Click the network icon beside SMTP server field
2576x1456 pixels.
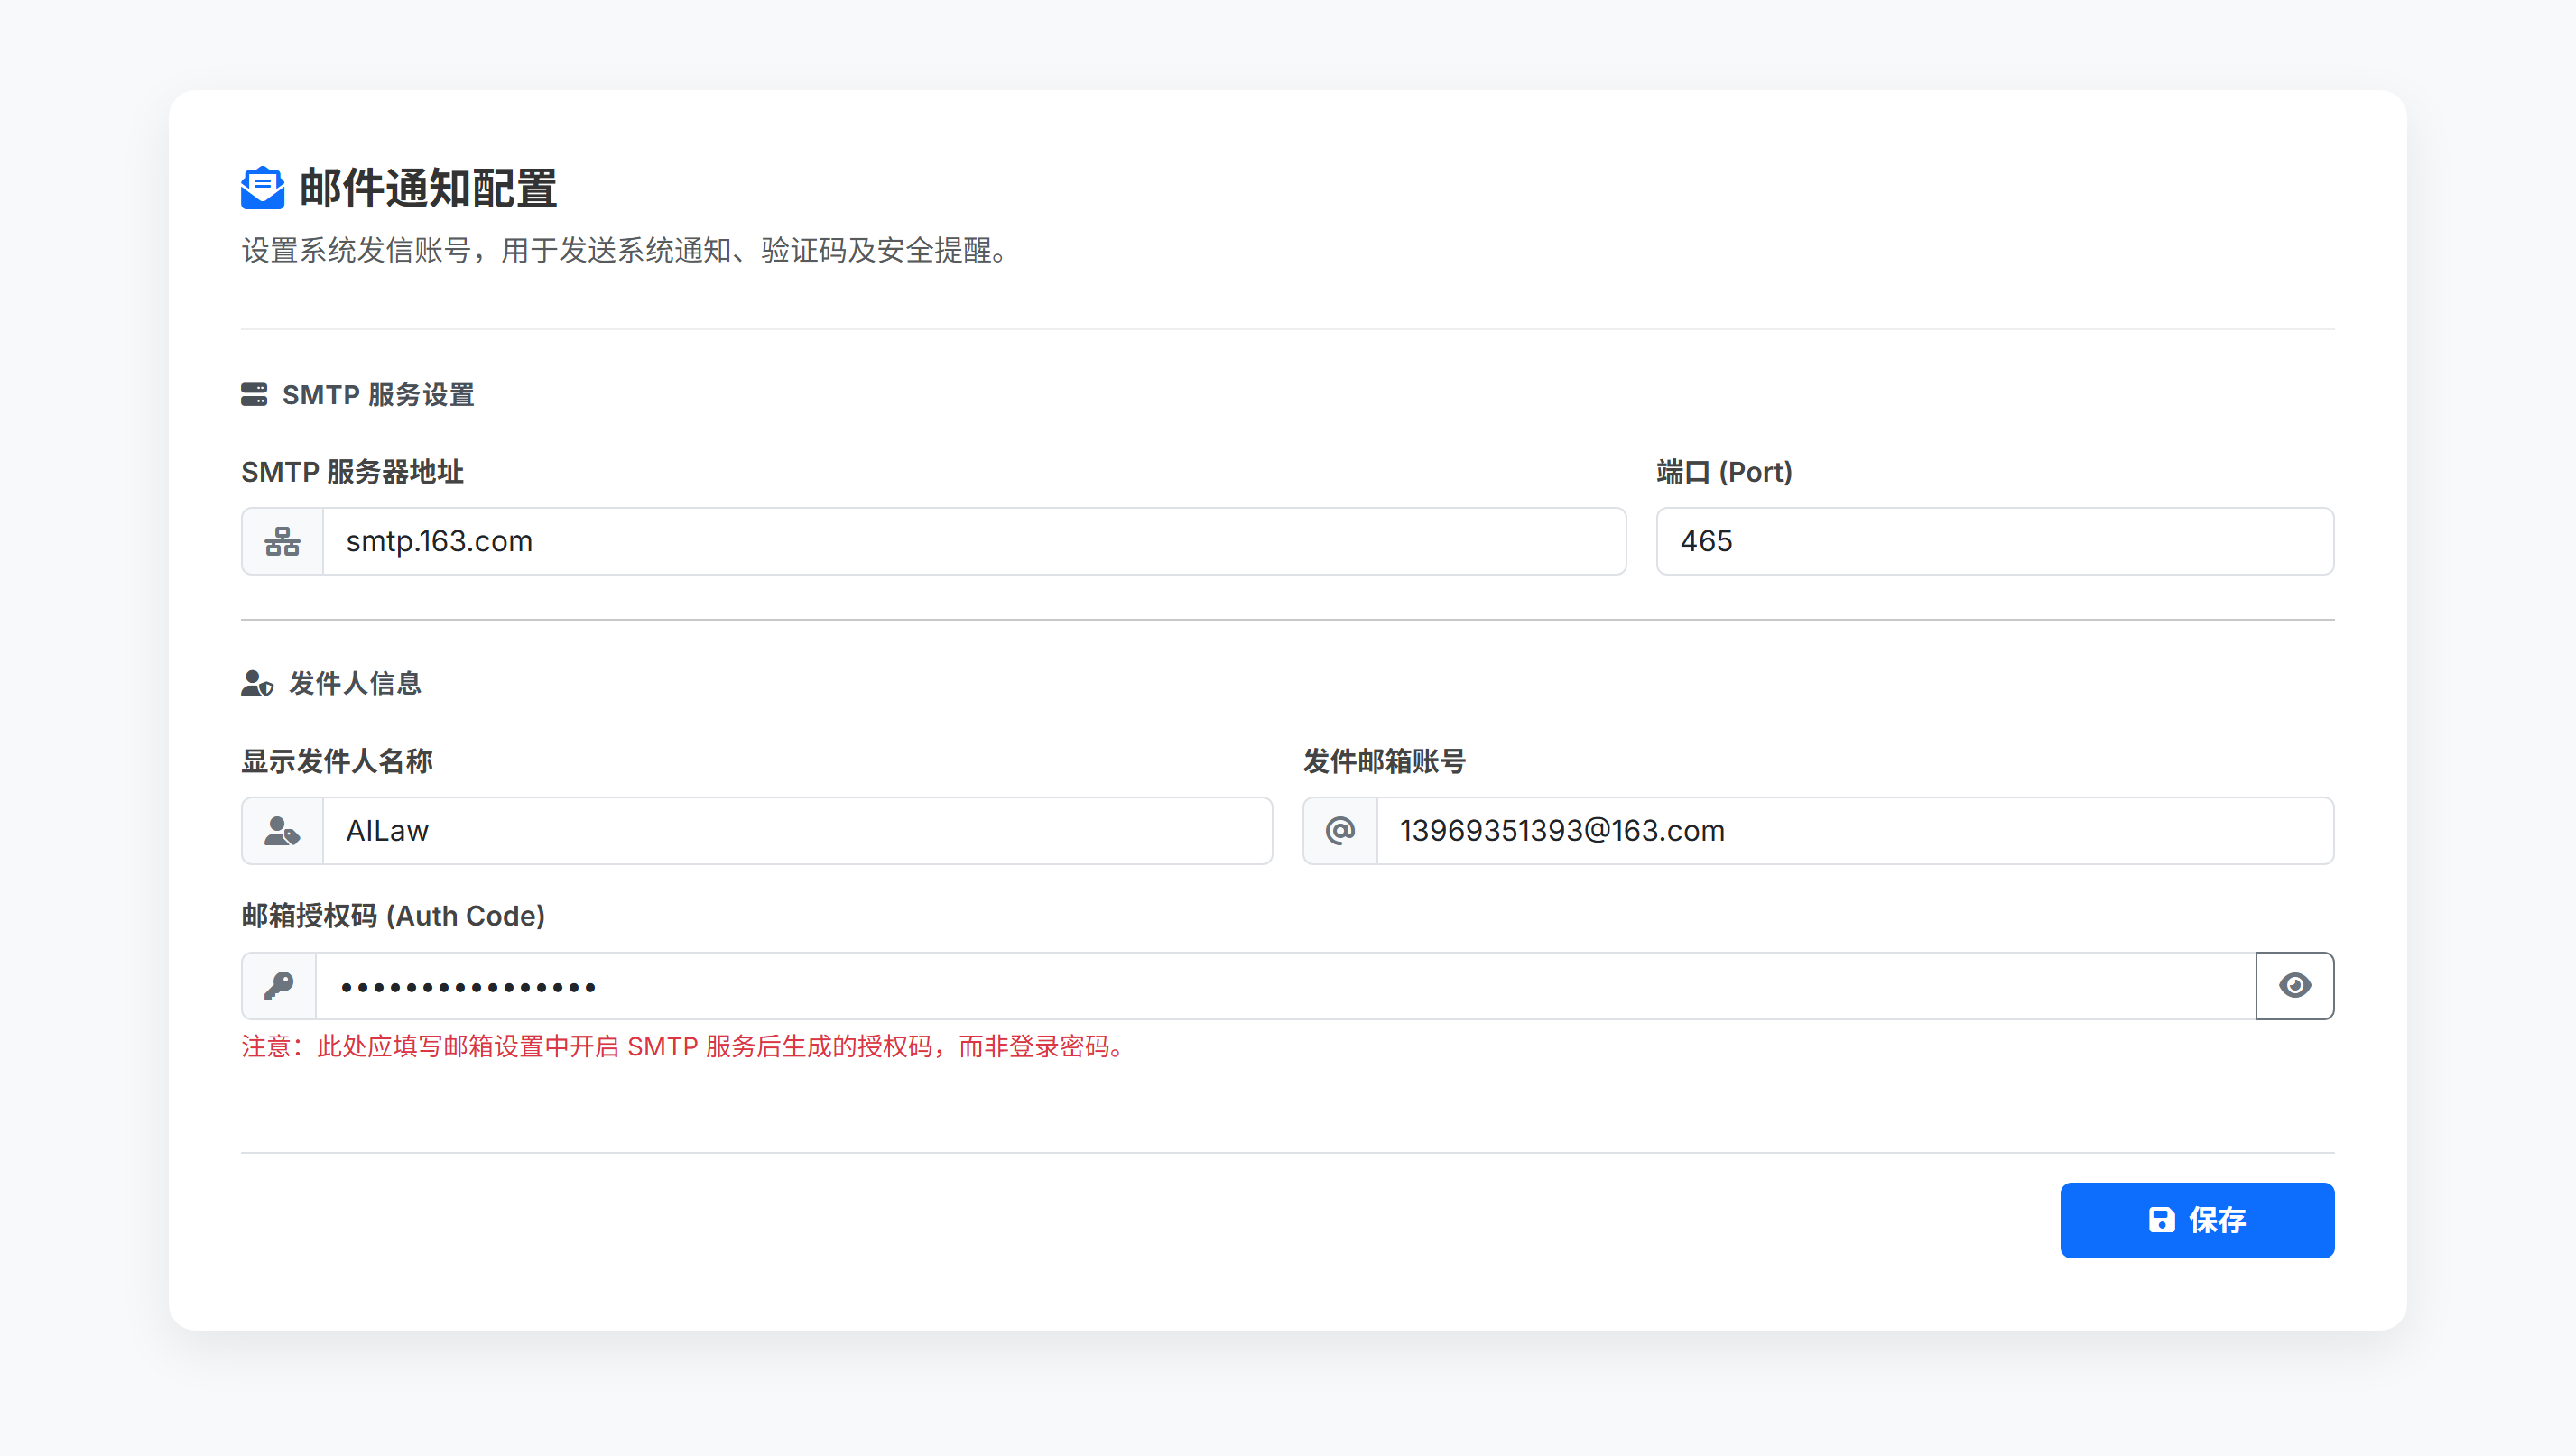pyautogui.click(x=281, y=541)
